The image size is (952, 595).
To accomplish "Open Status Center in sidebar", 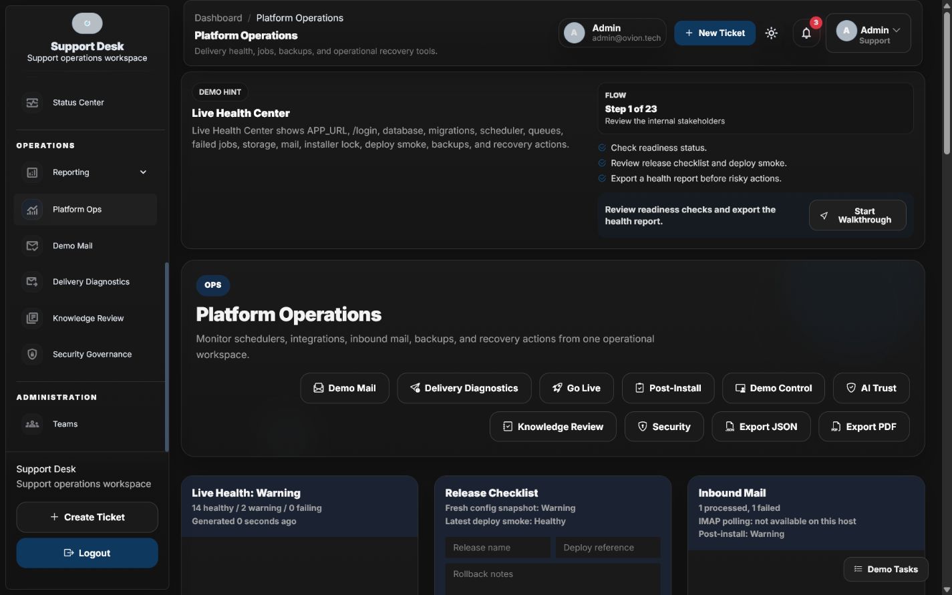I will click(x=86, y=103).
